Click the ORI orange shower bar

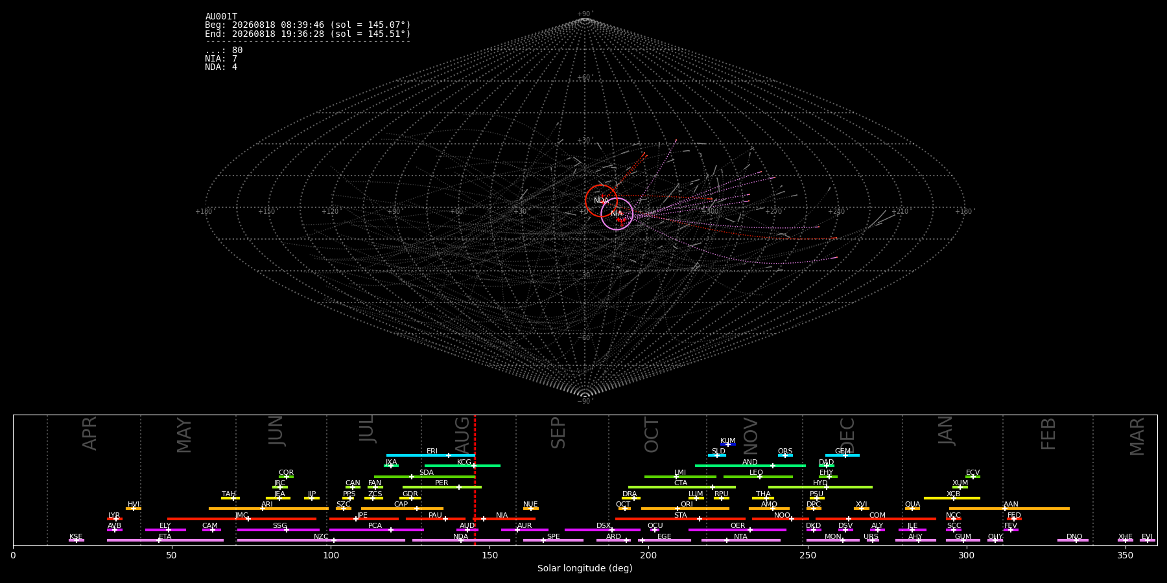pos(685,509)
